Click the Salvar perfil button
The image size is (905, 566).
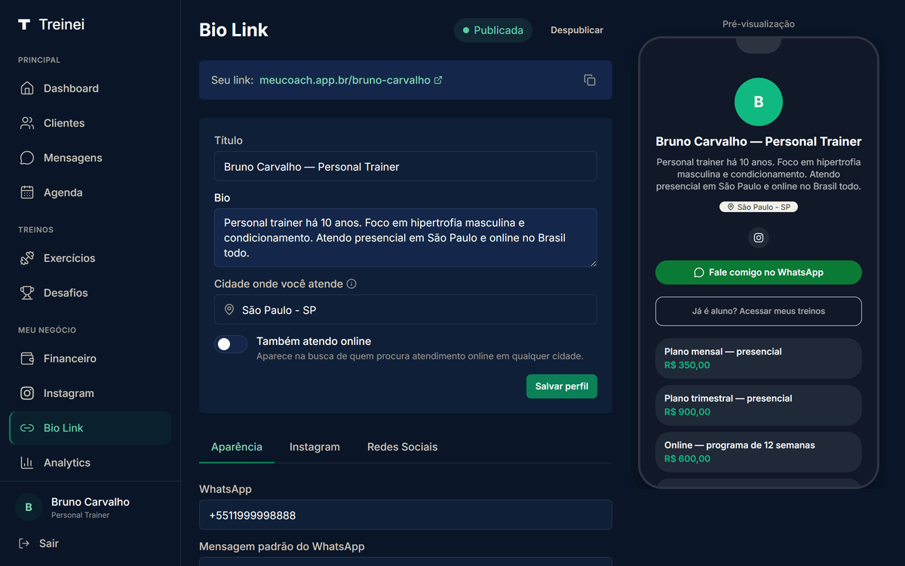pyautogui.click(x=562, y=386)
